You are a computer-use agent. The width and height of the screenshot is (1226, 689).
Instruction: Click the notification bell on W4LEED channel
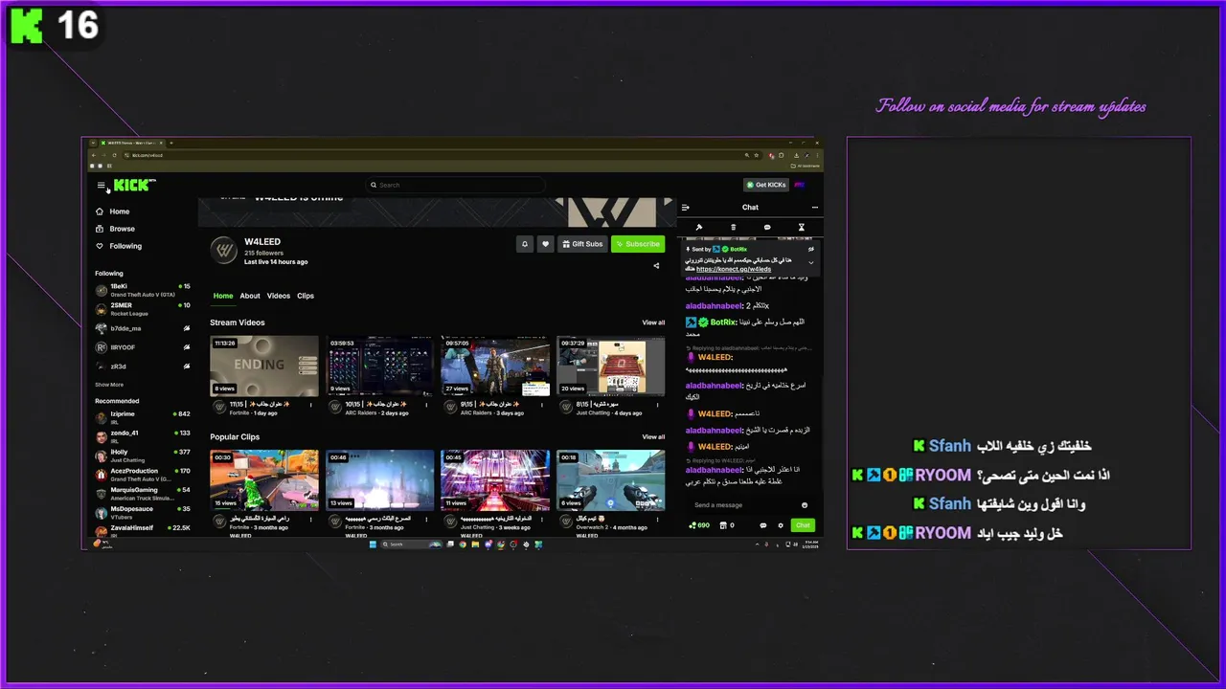click(524, 244)
